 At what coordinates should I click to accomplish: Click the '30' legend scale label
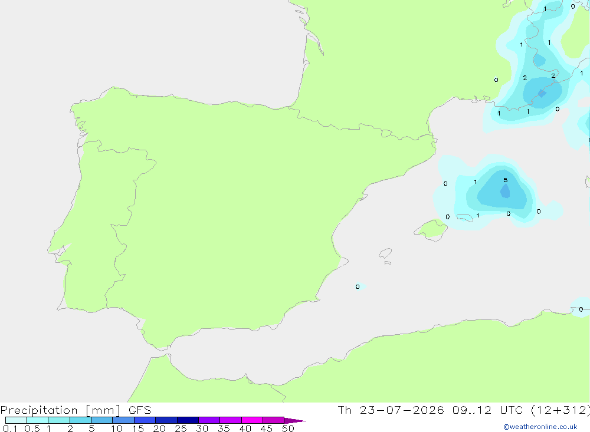tap(202, 428)
